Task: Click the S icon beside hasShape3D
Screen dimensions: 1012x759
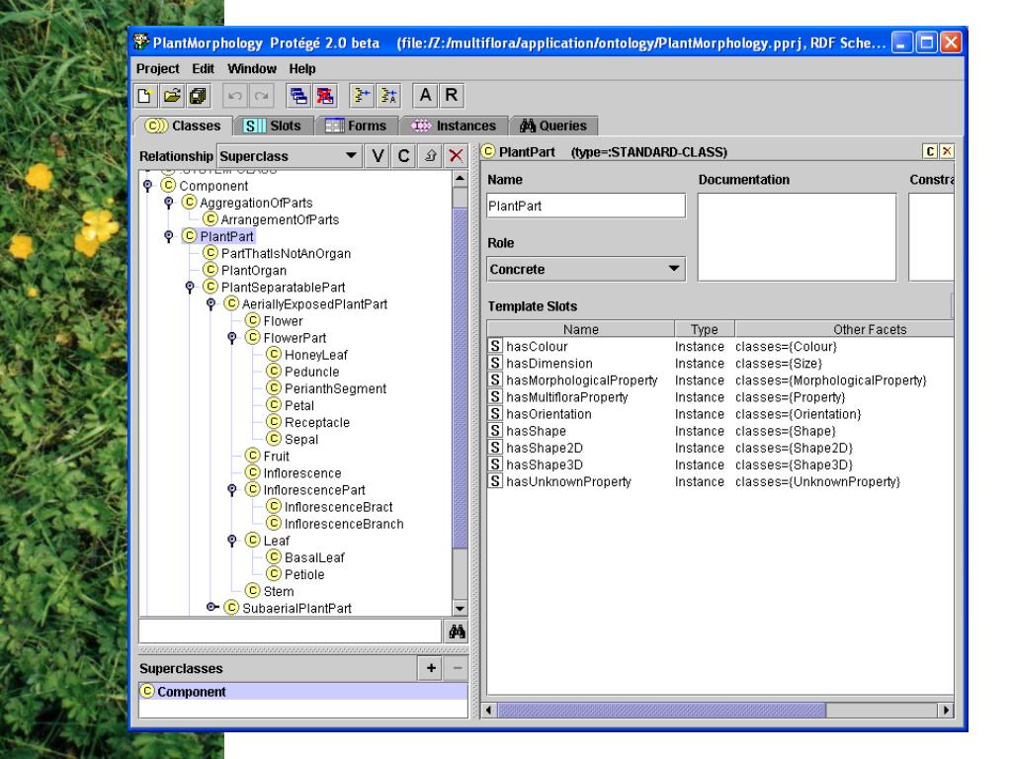Action: click(495, 464)
